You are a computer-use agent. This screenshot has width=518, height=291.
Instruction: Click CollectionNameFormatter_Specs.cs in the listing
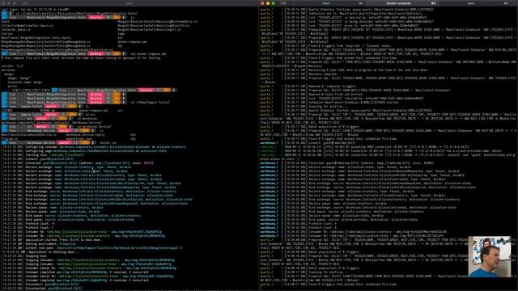pyautogui.click(x=27, y=25)
